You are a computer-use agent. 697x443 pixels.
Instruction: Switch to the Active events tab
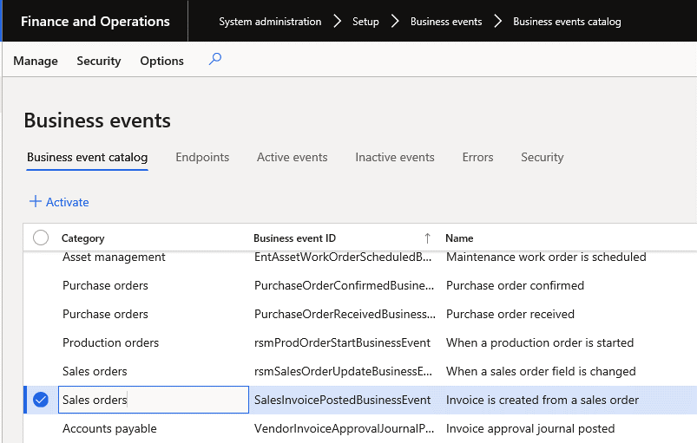pyautogui.click(x=292, y=157)
